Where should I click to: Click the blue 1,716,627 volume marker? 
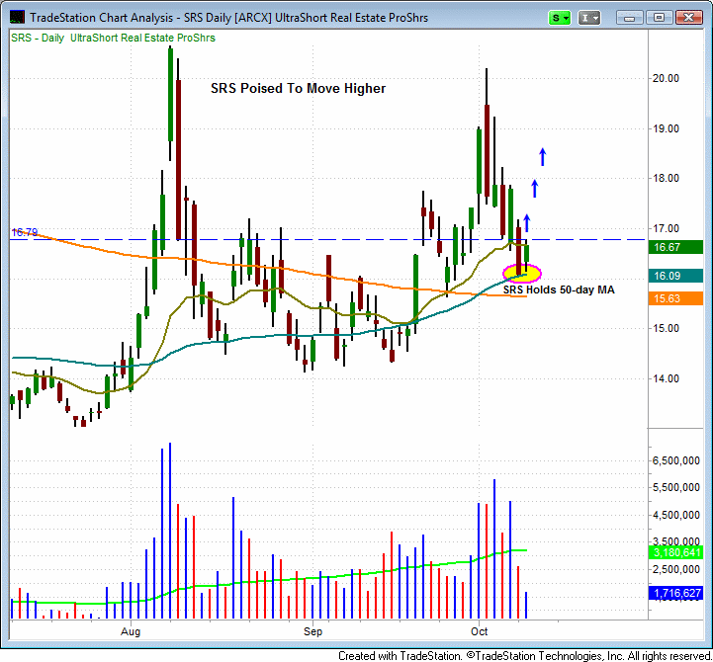point(675,593)
